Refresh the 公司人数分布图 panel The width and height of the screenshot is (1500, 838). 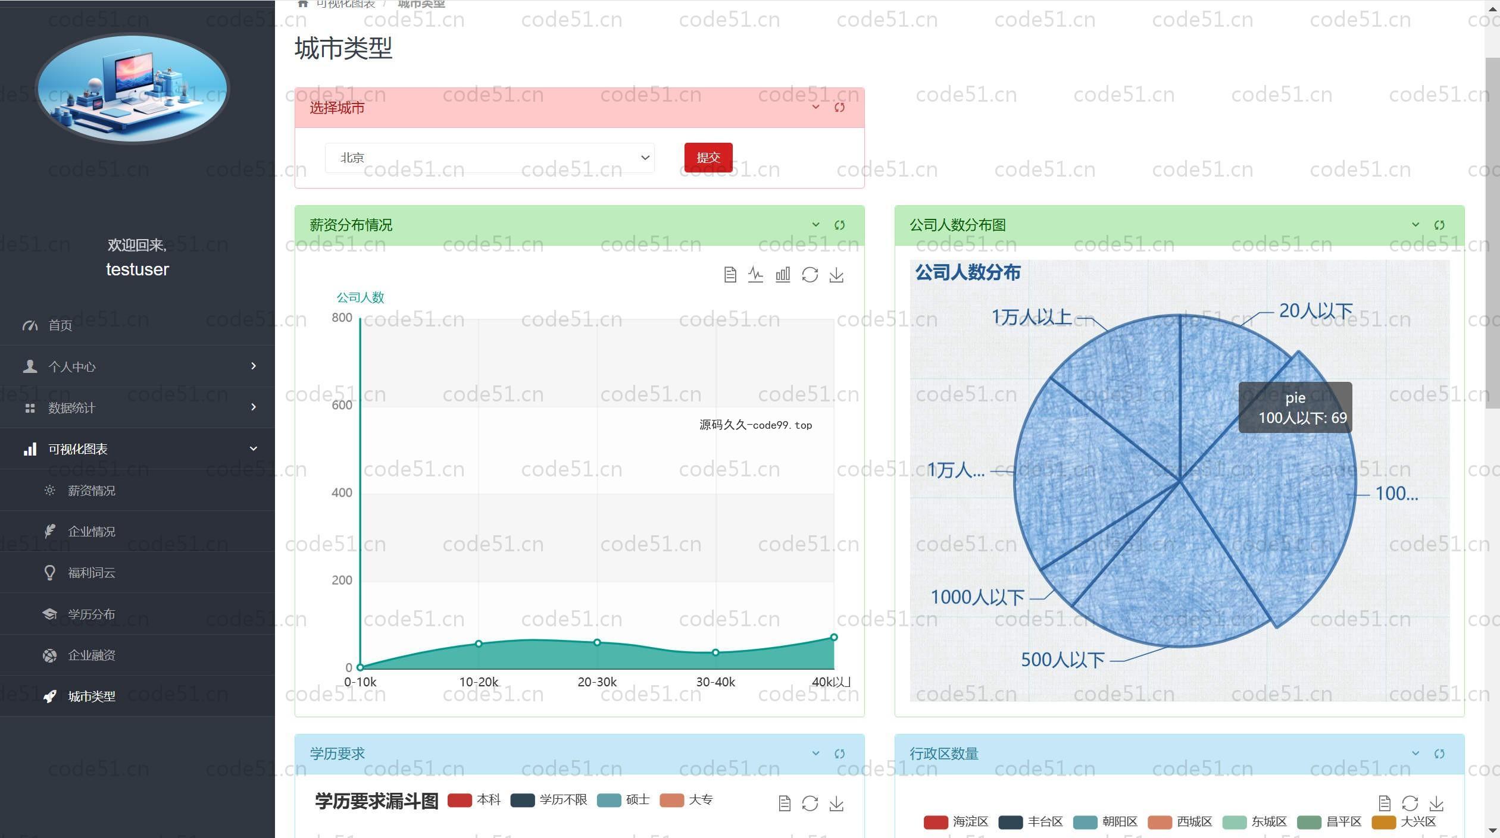pyautogui.click(x=1439, y=225)
